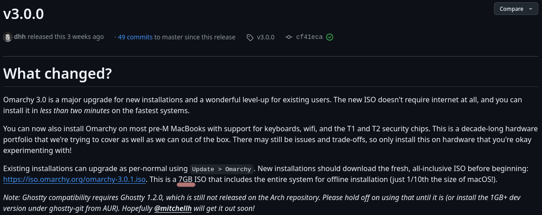
Task: Click dhh's avatar image
Action: click(8, 37)
